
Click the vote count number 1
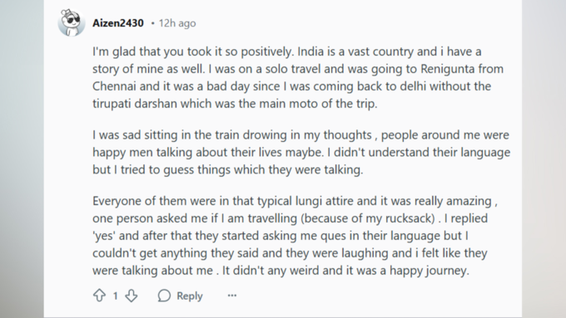pyautogui.click(x=115, y=296)
